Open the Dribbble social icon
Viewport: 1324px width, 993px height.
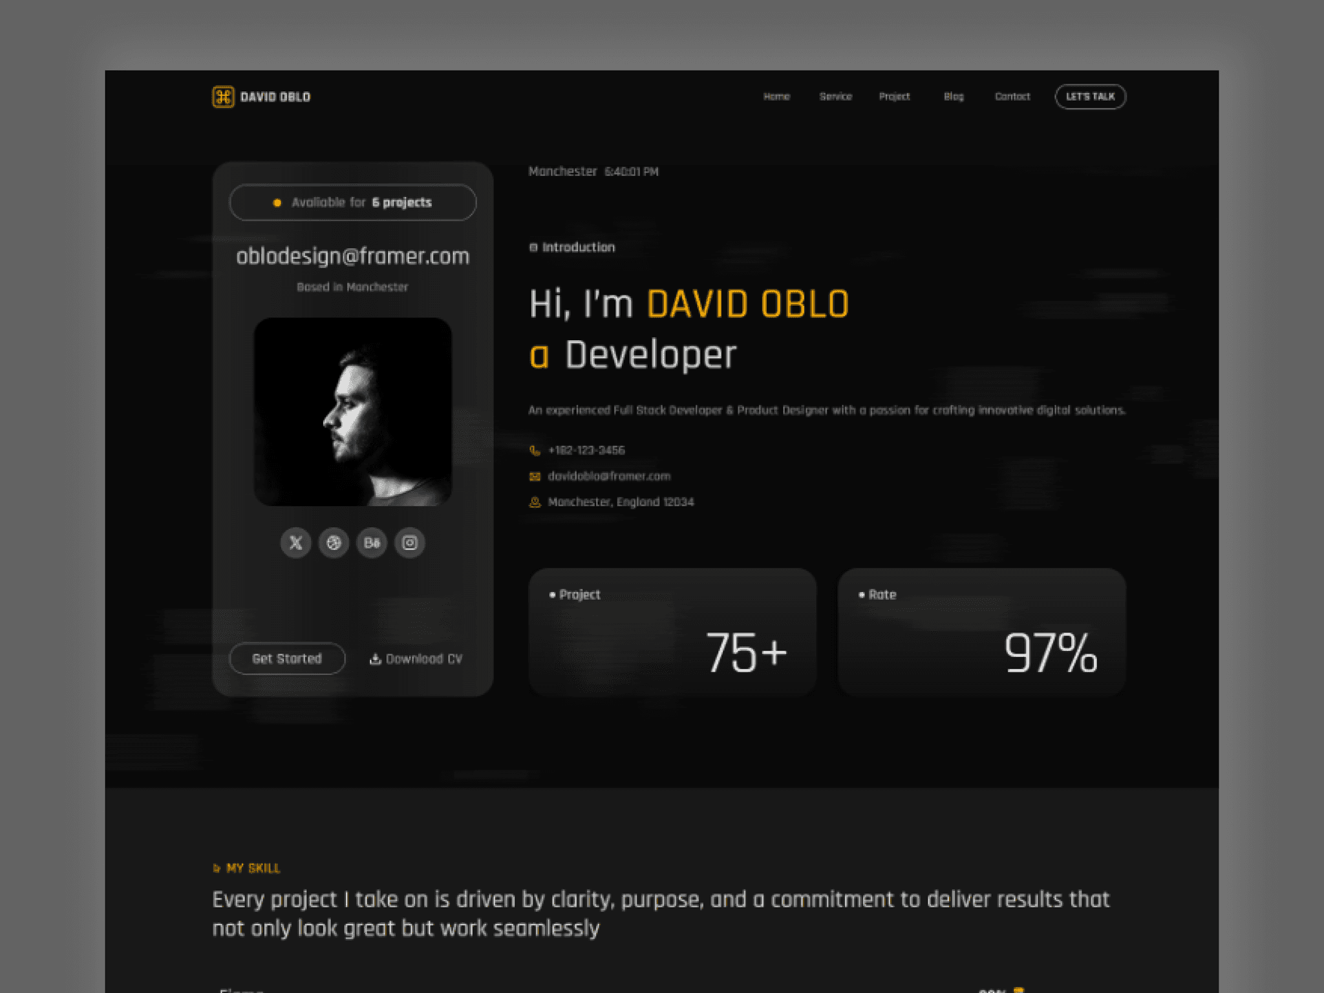pyautogui.click(x=334, y=542)
